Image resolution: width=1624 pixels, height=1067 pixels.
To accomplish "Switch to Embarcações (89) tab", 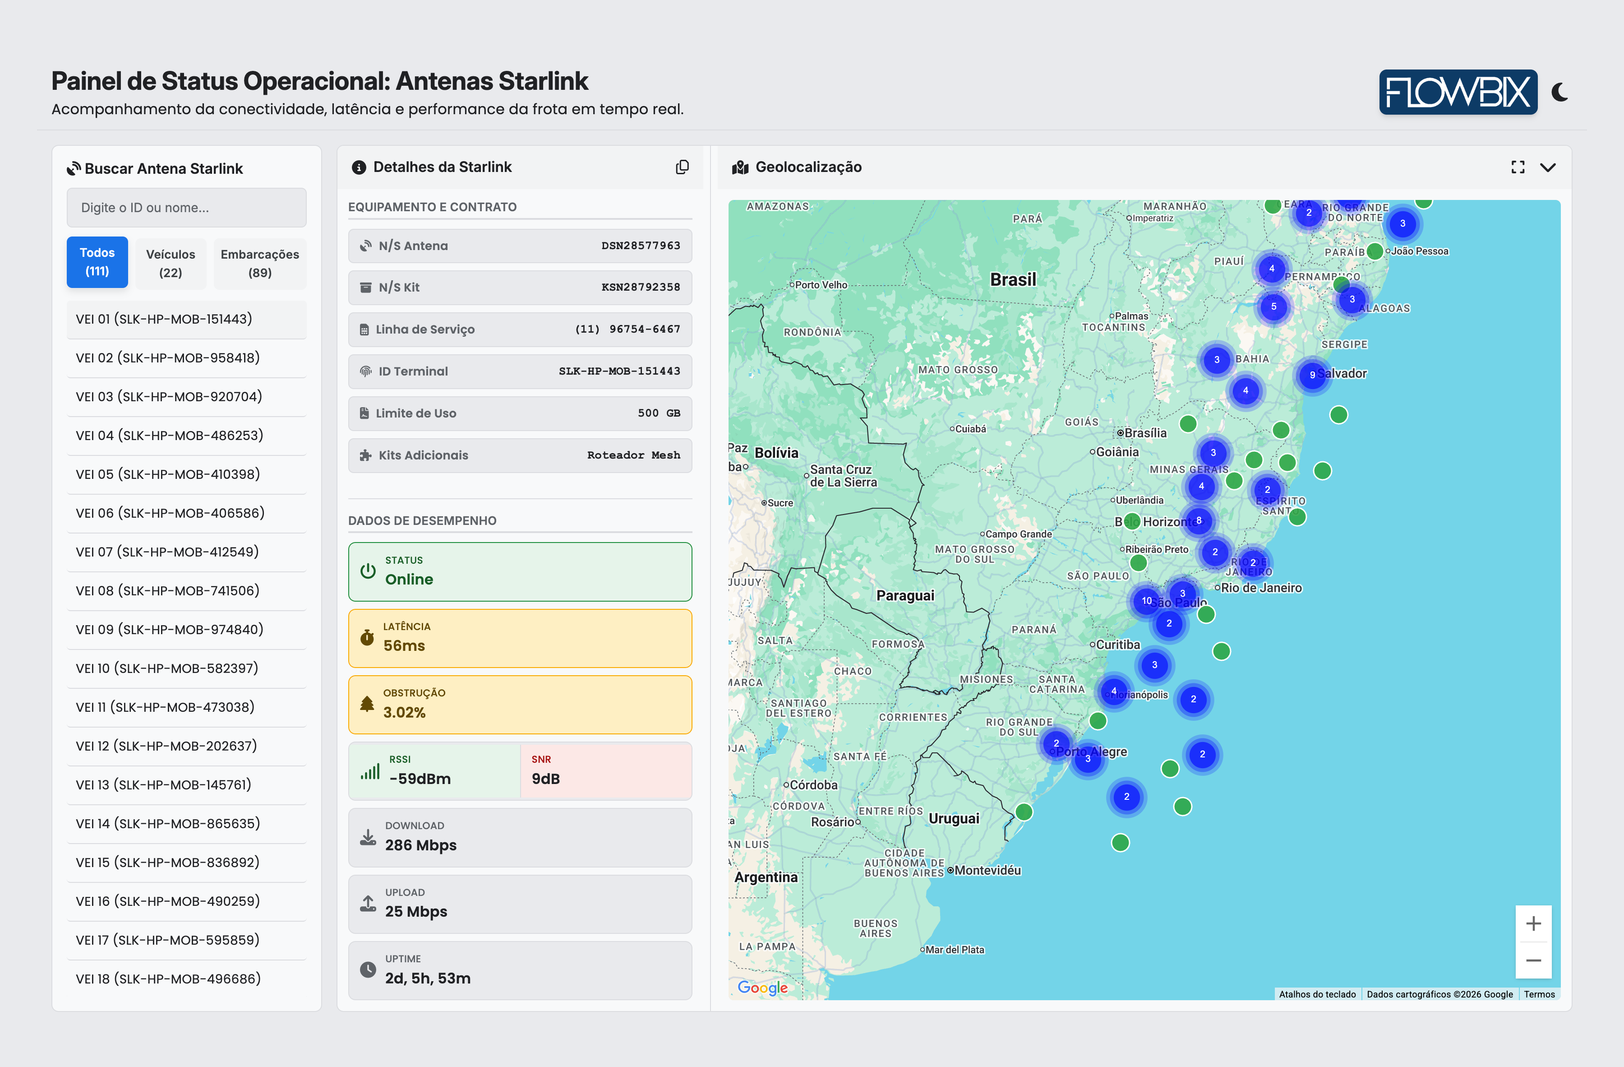I will point(260,264).
